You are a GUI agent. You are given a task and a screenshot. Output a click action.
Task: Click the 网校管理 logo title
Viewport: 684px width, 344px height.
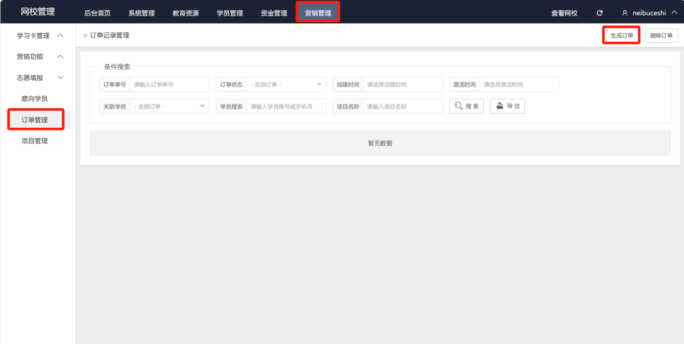38,12
